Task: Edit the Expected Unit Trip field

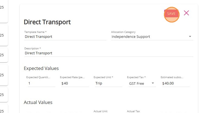Action: click(108, 83)
